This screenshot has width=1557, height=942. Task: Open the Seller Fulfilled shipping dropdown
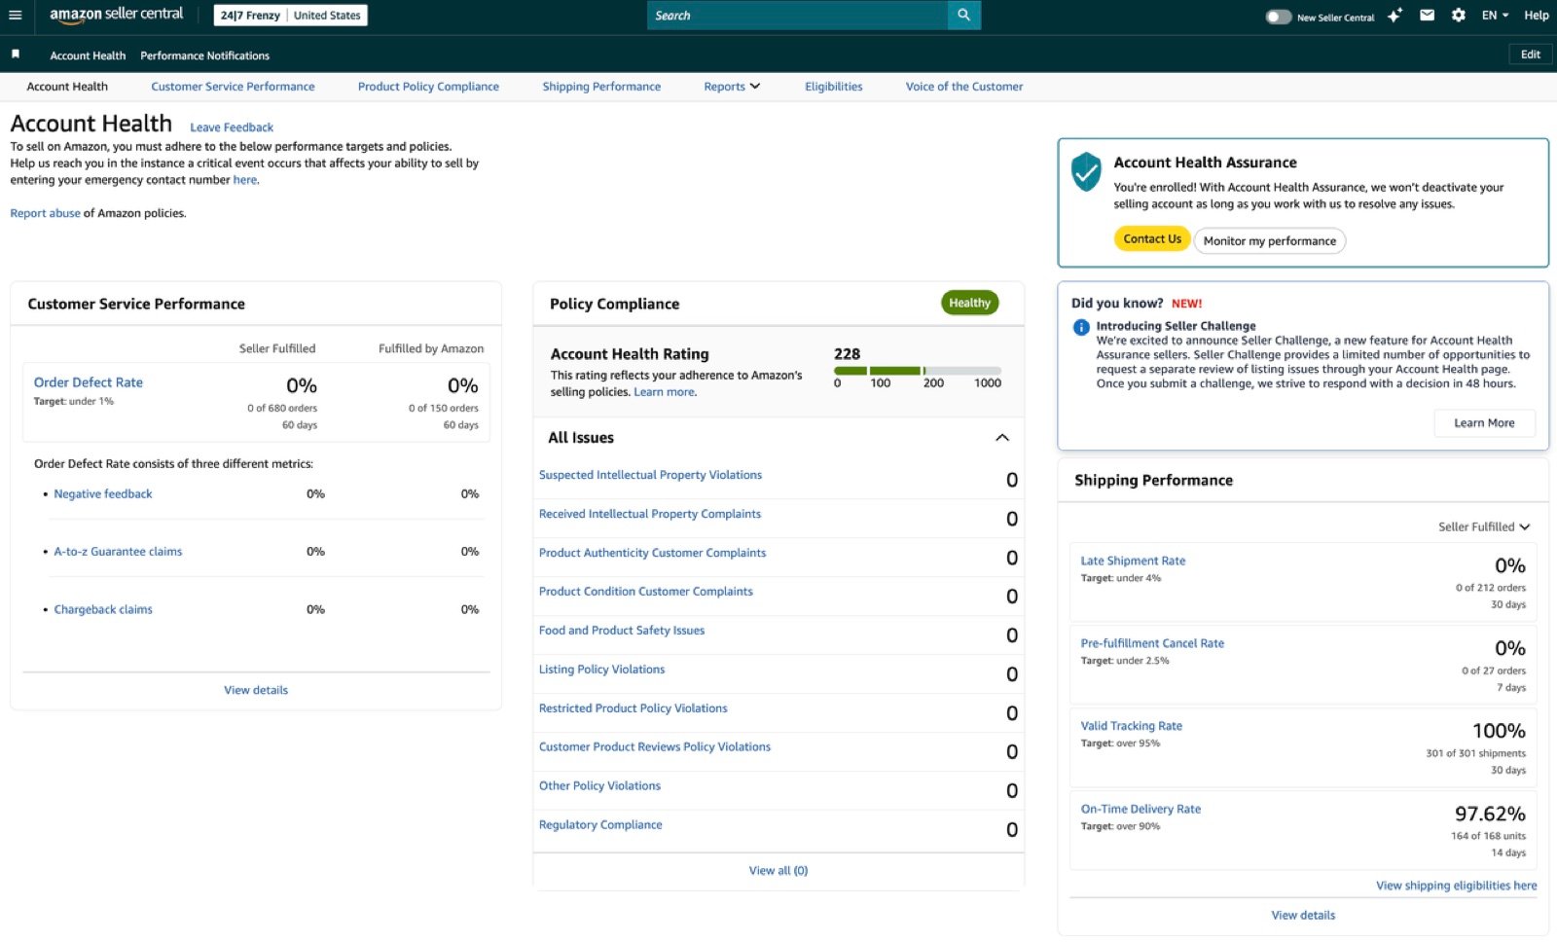coord(1484,527)
